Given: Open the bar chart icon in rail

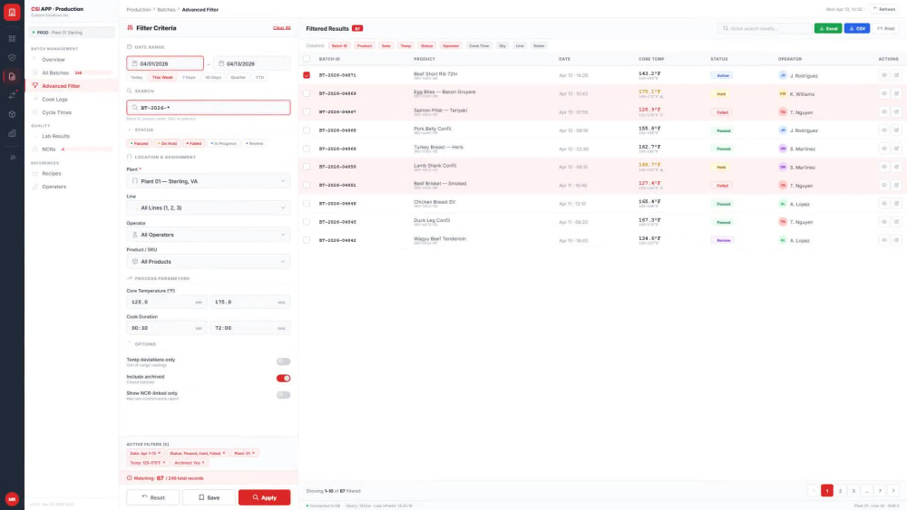Looking at the screenshot, I should point(12,133).
